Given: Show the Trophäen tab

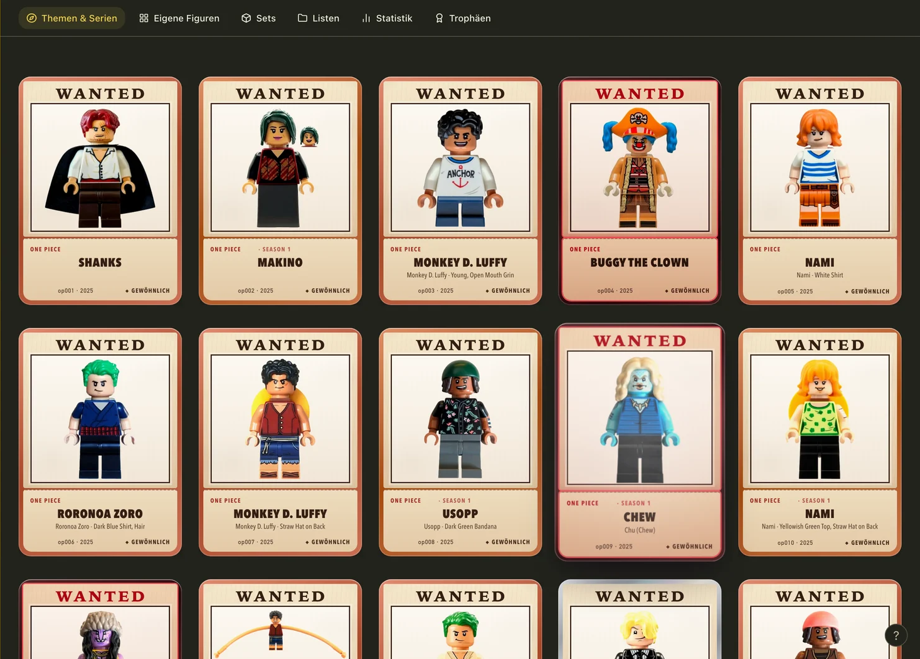Looking at the screenshot, I should [463, 18].
